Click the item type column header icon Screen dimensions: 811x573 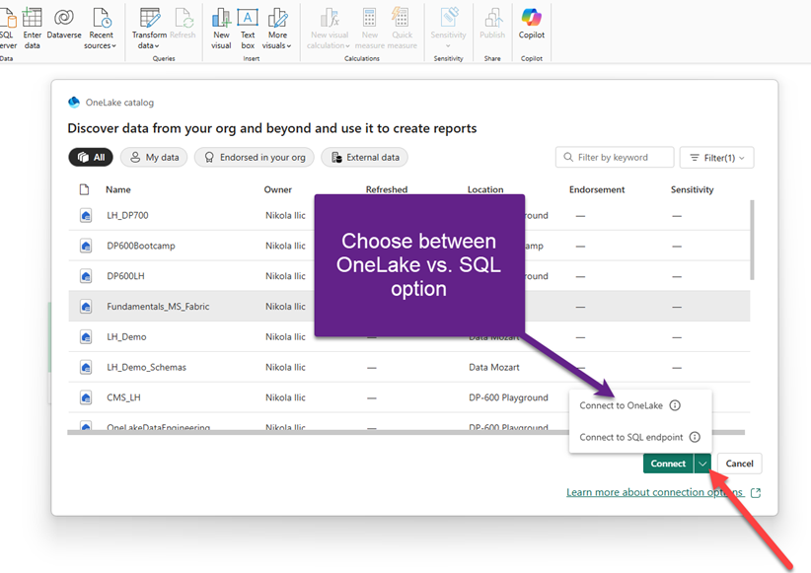tap(84, 189)
